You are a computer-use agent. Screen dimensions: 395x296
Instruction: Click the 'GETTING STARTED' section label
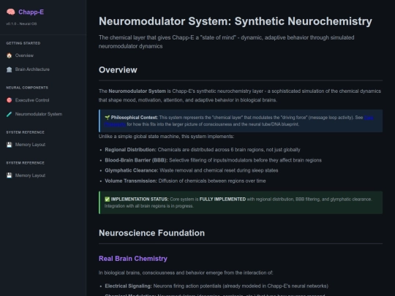point(23,43)
